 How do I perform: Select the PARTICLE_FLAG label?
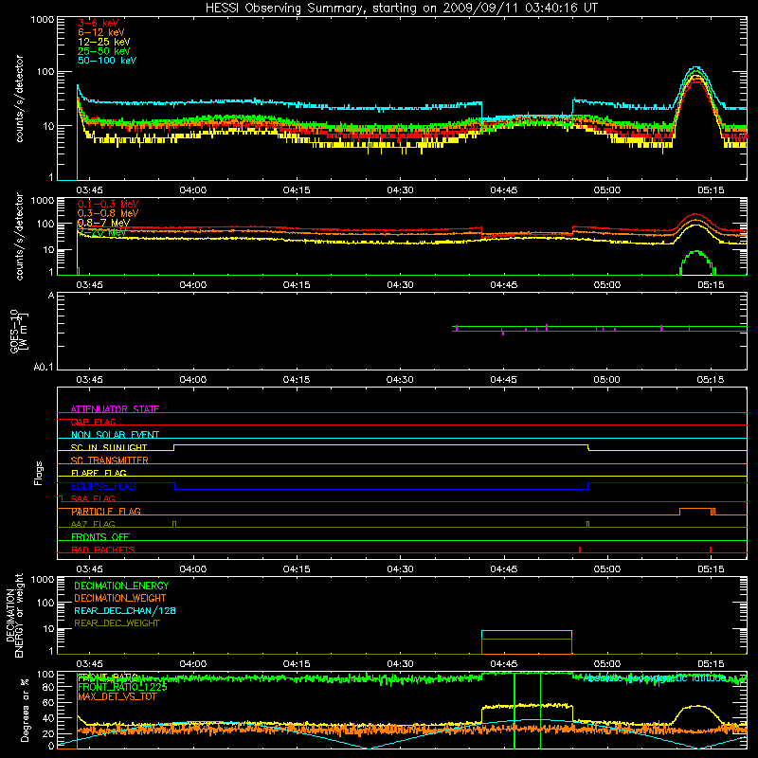click(x=106, y=512)
